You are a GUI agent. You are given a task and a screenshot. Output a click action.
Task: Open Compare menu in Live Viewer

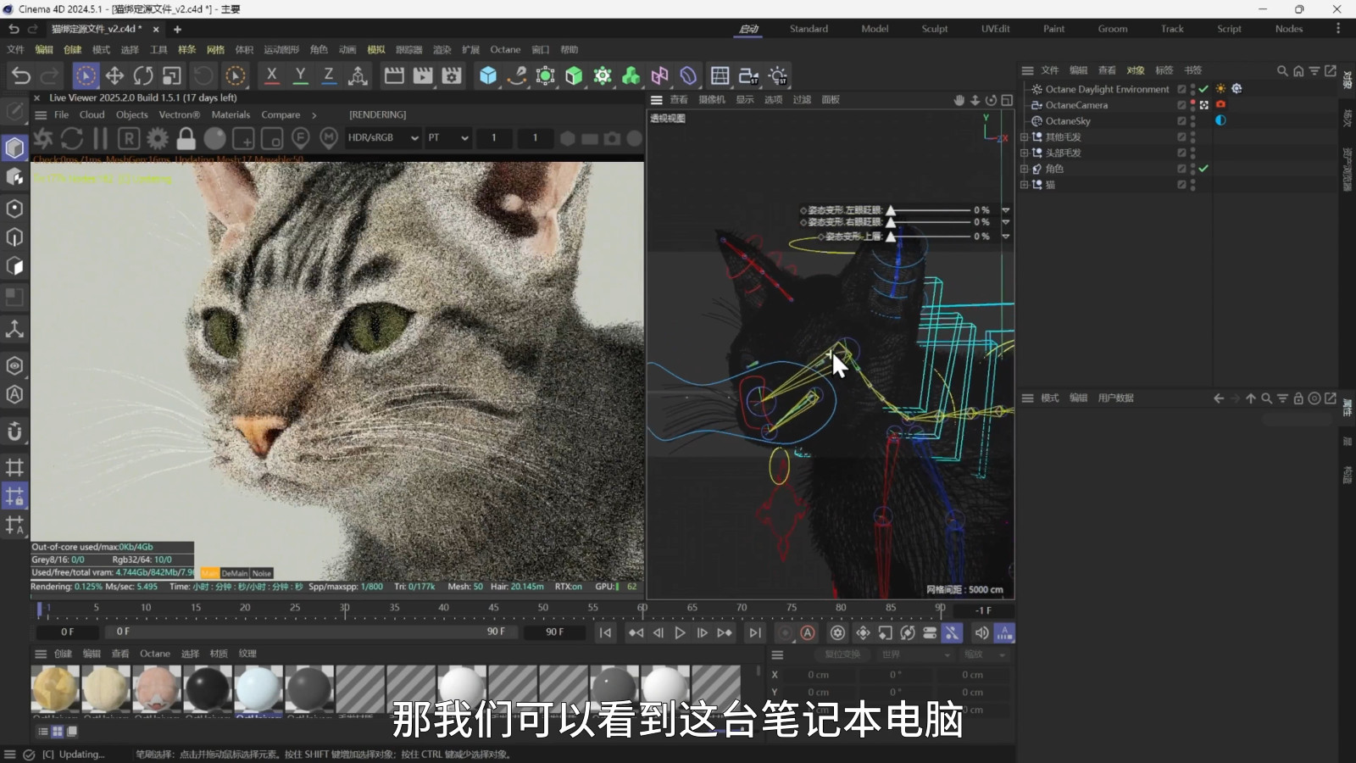[281, 114]
